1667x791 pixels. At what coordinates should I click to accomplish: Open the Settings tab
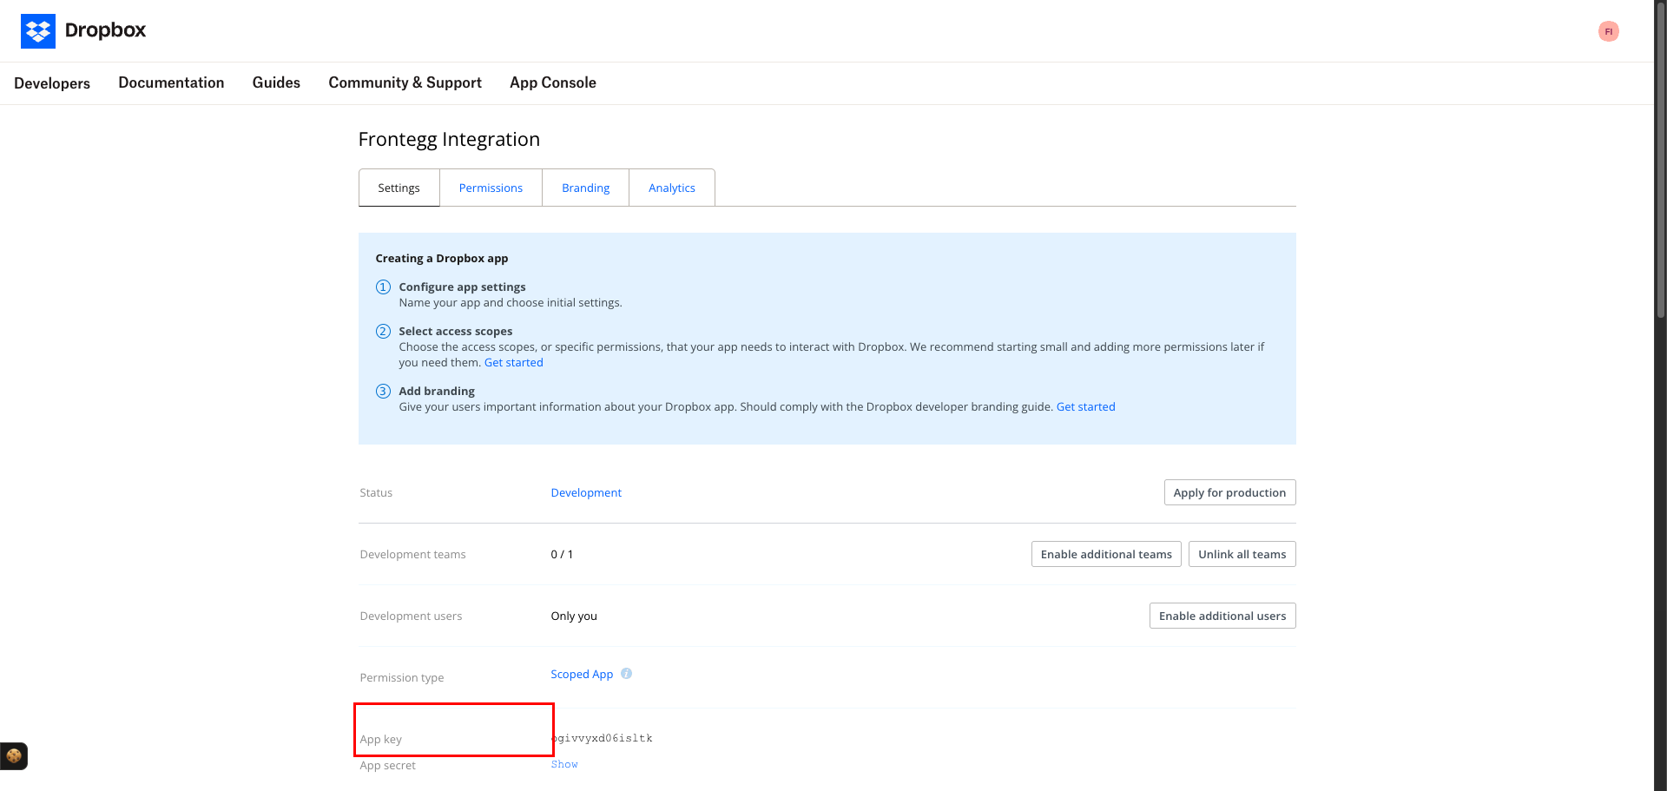(399, 188)
